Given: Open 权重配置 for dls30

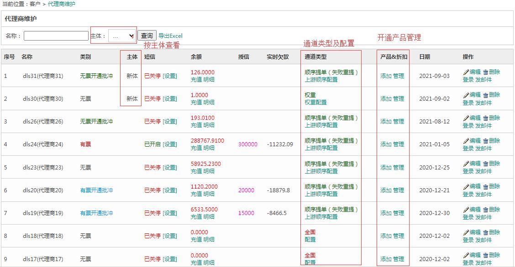Looking at the screenshot, I should (315, 102).
